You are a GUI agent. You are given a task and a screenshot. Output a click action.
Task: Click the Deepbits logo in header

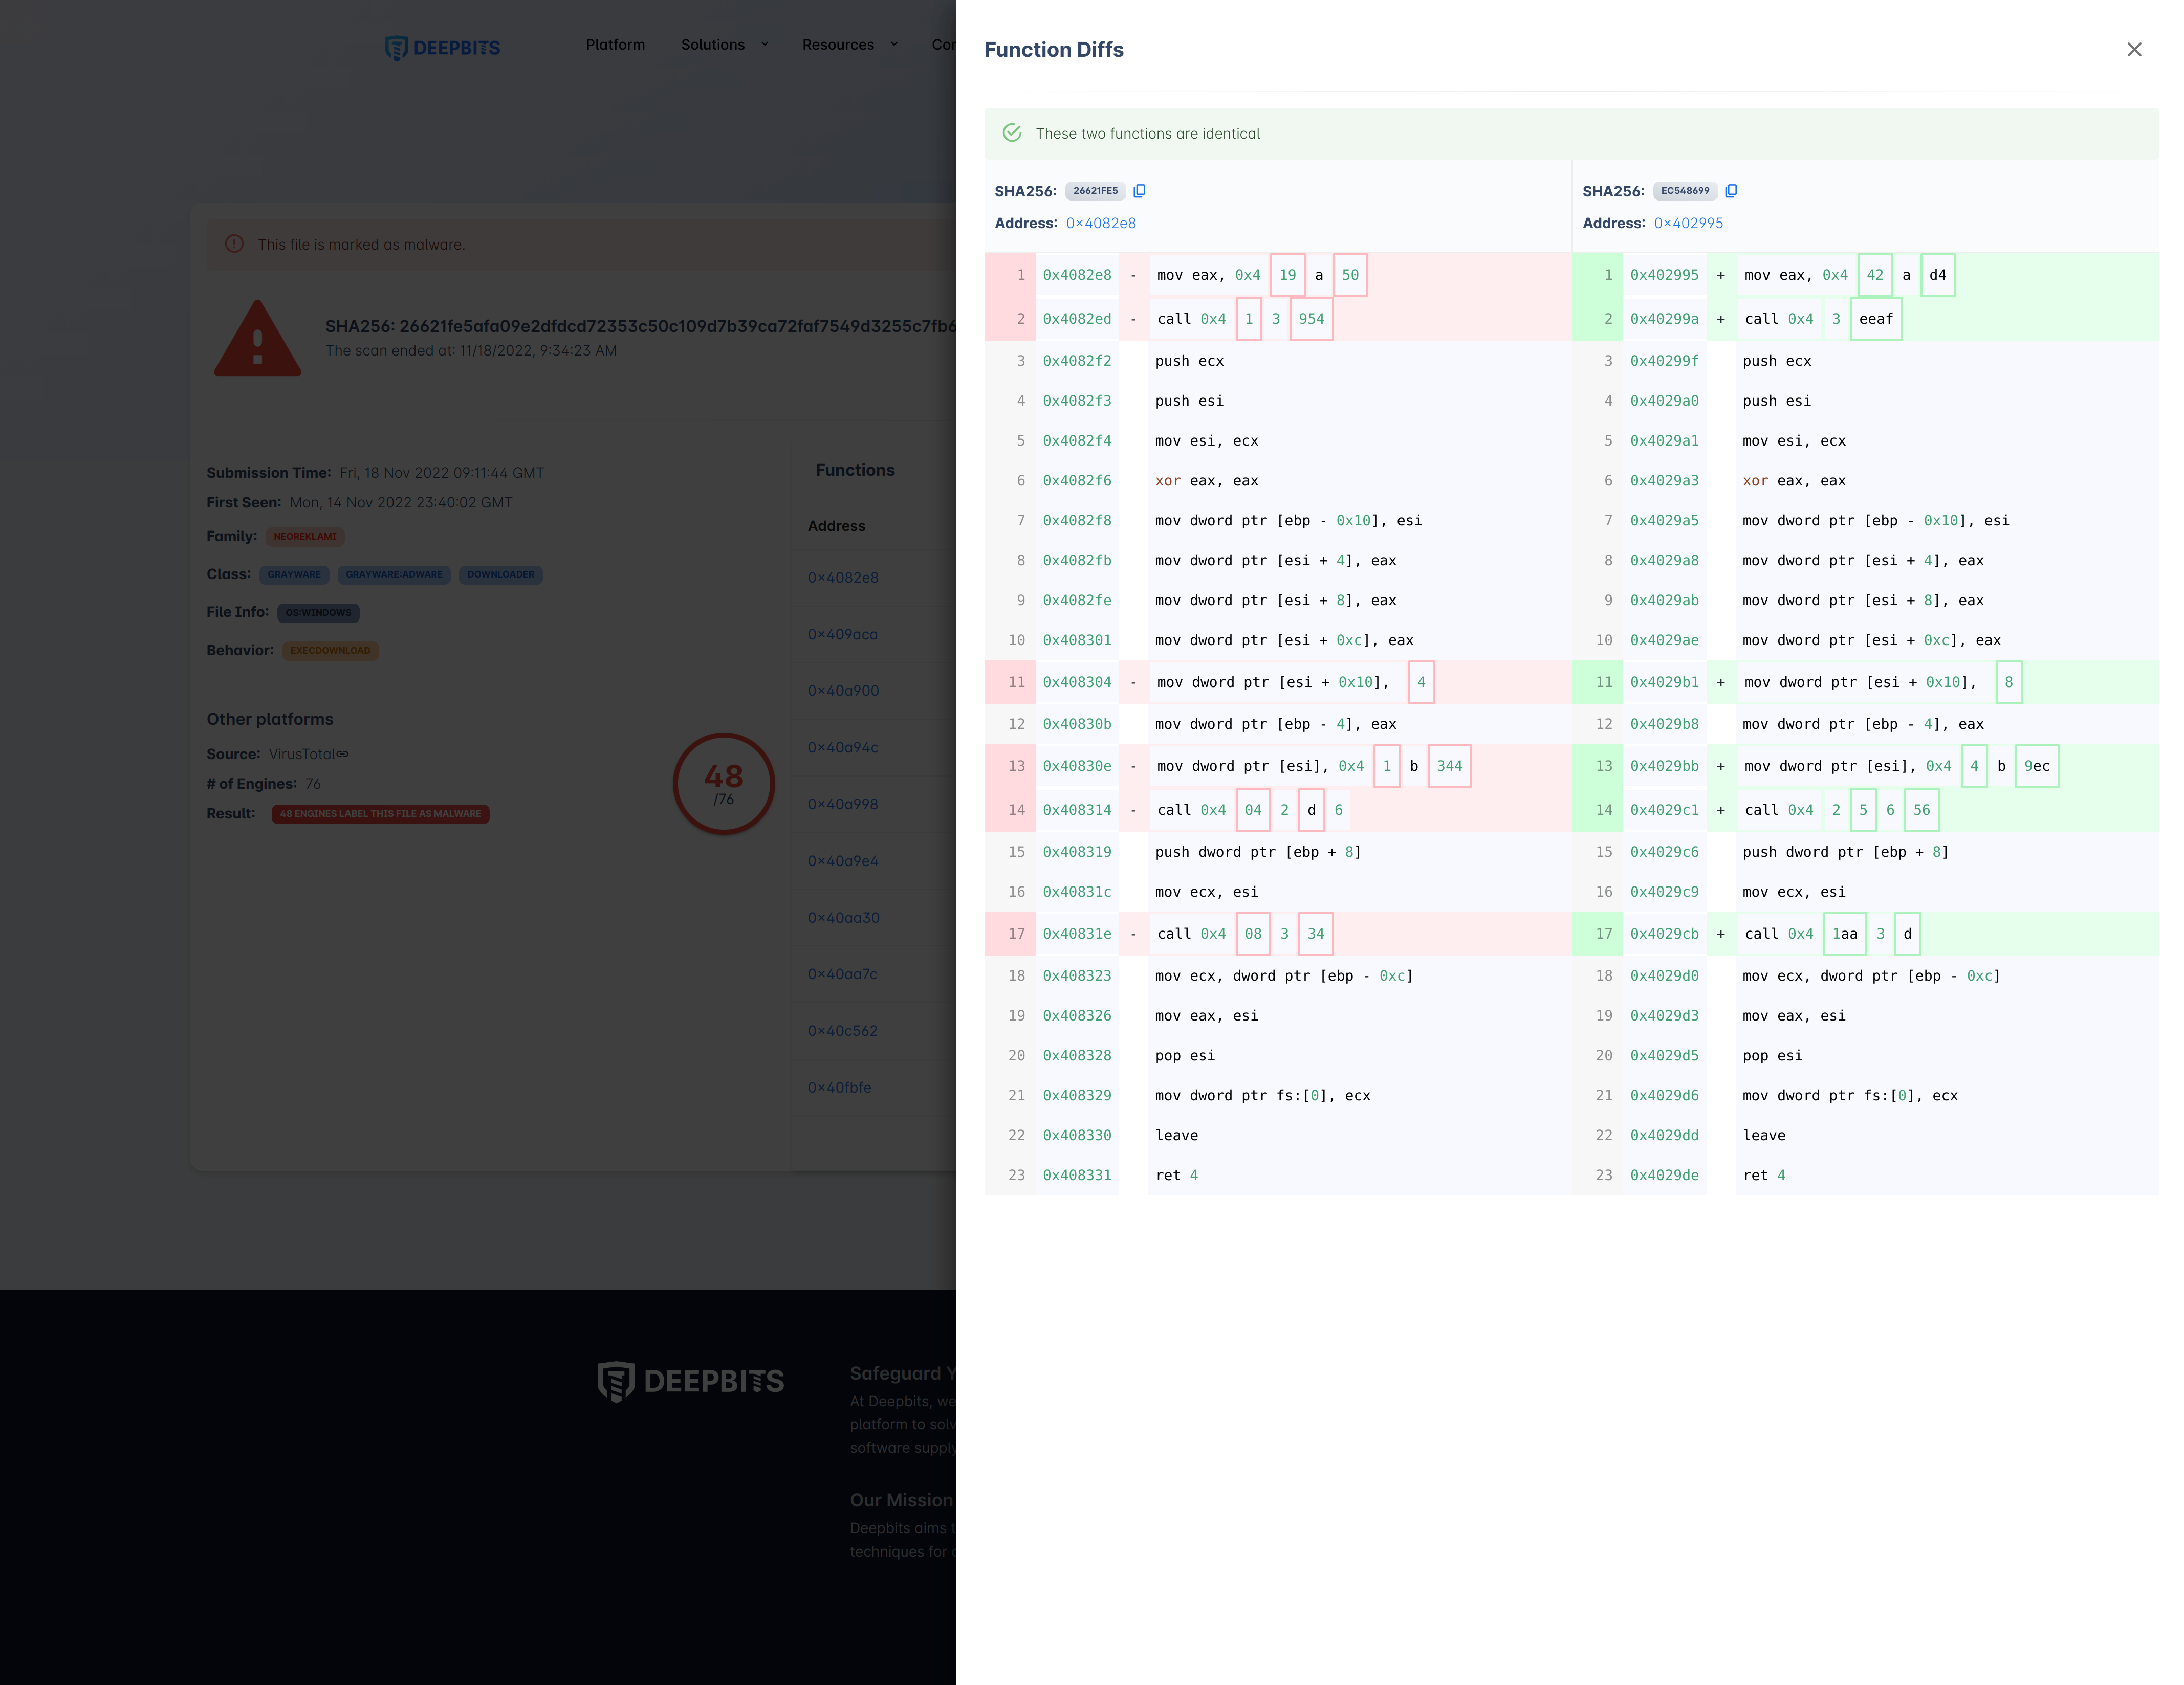[443, 47]
